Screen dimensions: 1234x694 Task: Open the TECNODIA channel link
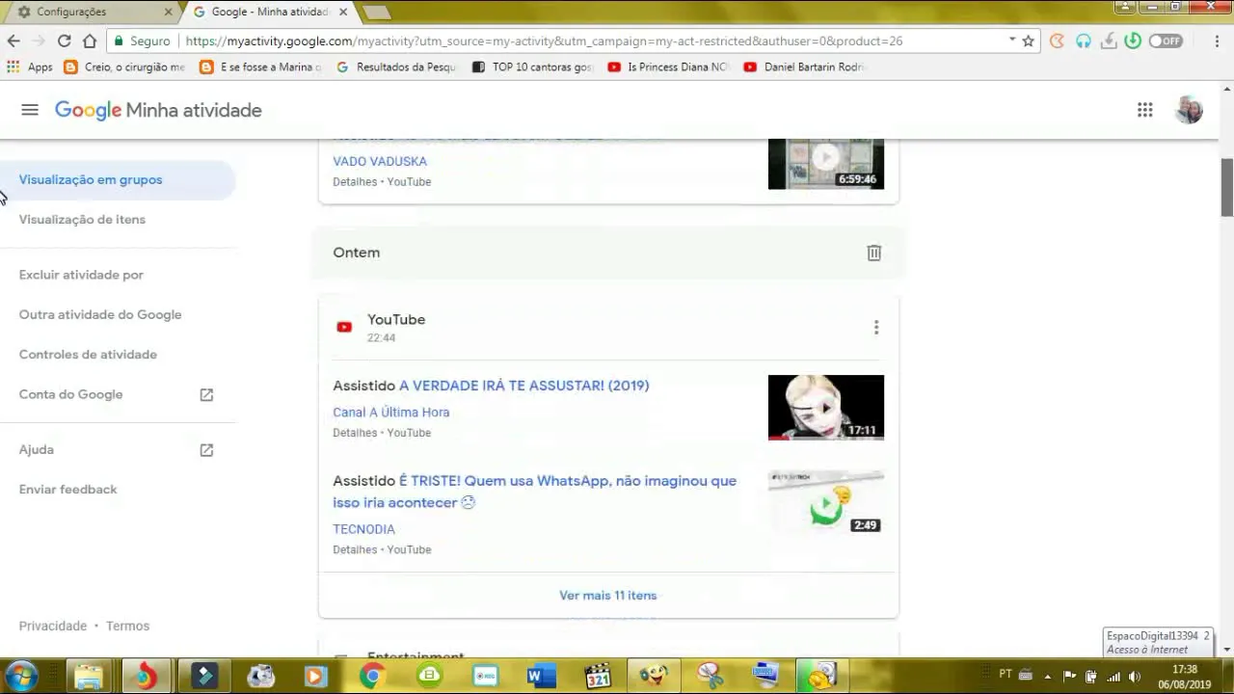[363, 529]
